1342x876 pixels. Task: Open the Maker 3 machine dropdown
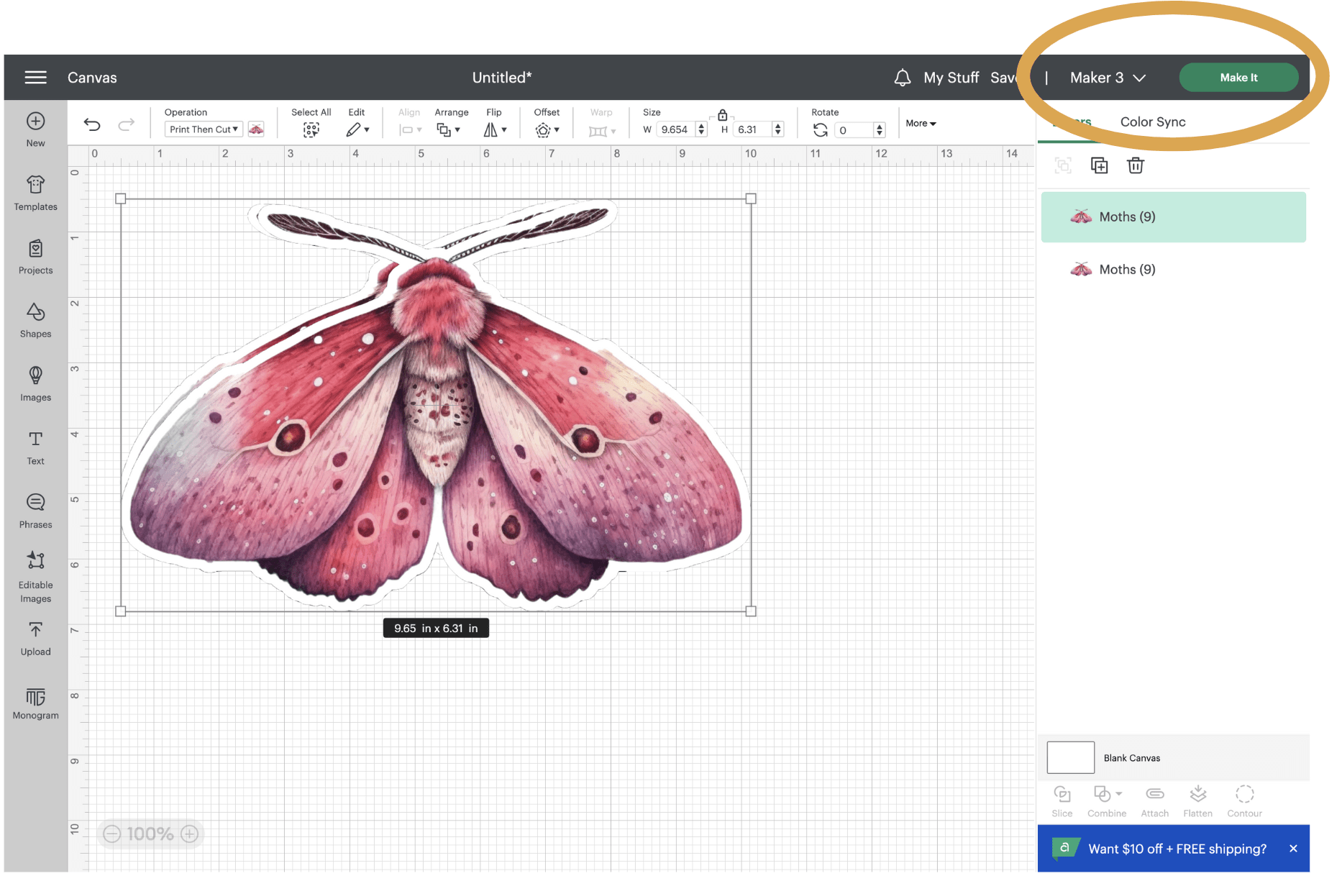point(1106,77)
